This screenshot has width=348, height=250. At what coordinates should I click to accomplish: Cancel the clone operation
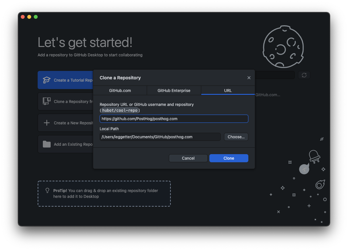pos(188,158)
